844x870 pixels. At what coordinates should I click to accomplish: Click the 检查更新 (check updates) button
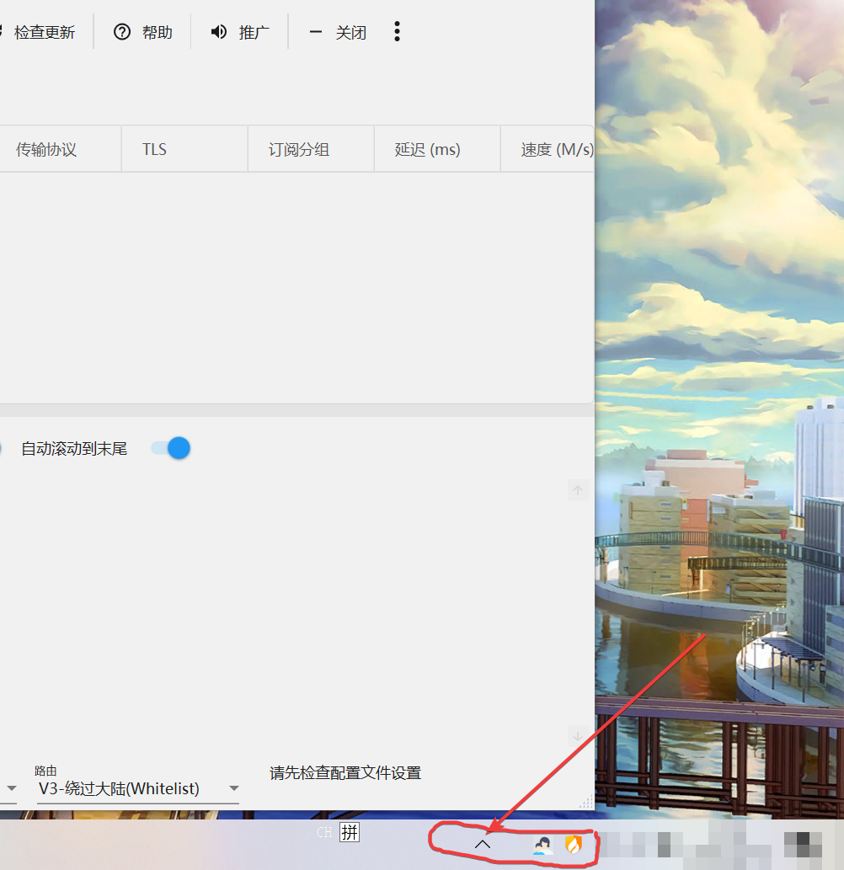pos(42,33)
